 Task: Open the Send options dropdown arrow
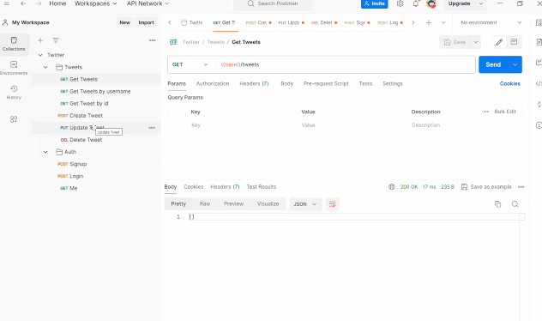click(515, 64)
